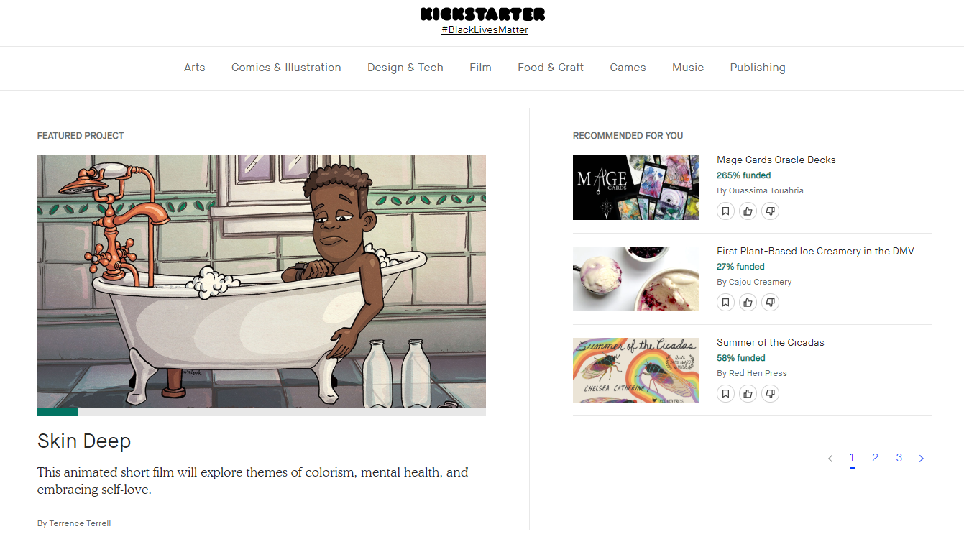Go to next recommendations page arrow

click(922, 459)
